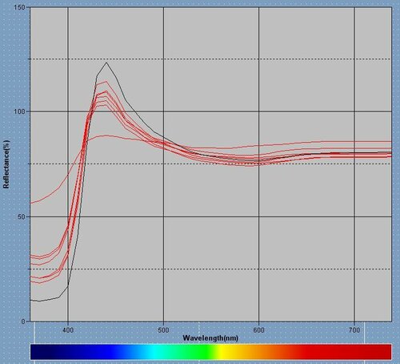The height and width of the screenshot is (364, 400).
Task: Select the 700 tick label on wavelength axis
Action: [x=354, y=330]
